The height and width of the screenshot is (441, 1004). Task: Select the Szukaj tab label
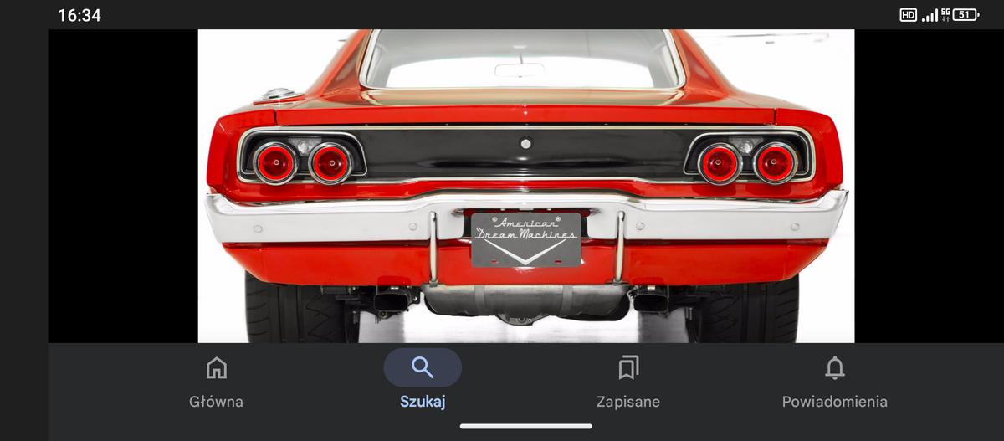[423, 402]
